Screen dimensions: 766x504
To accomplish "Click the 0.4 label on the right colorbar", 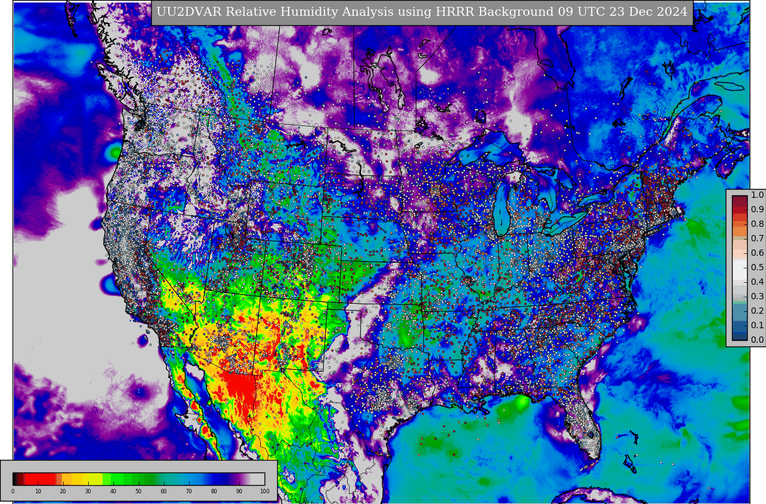I will click(757, 282).
